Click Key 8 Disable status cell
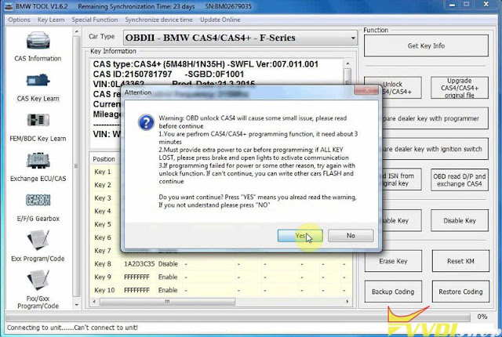 tap(168, 264)
